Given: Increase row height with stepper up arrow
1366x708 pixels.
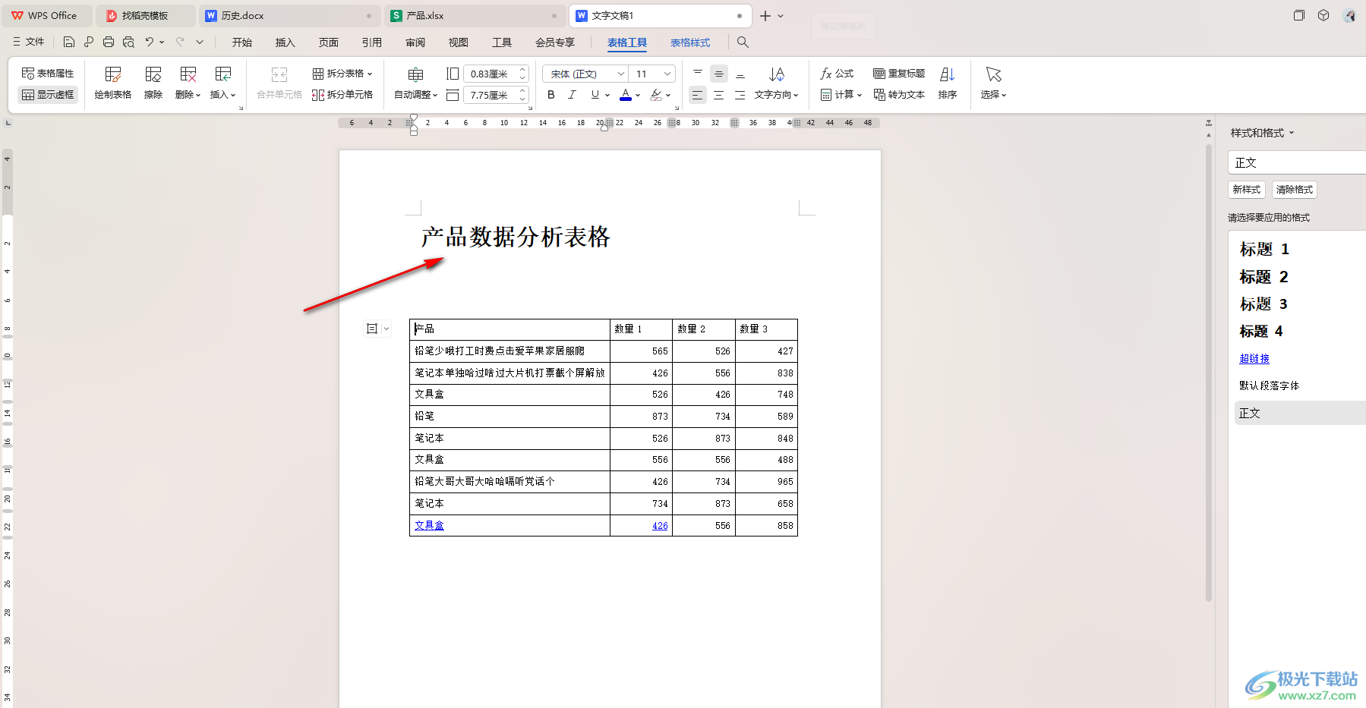Looking at the screenshot, I should pos(522,70).
